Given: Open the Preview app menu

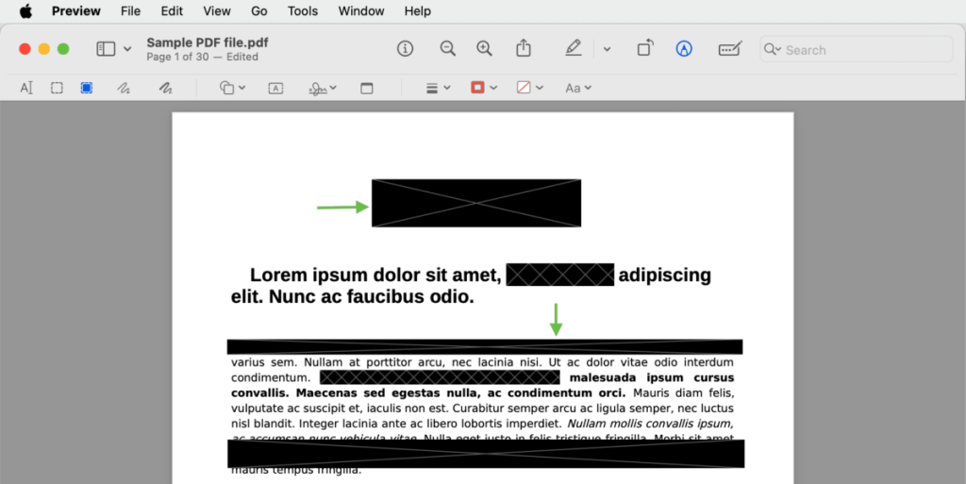Looking at the screenshot, I should (x=77, y=11).
